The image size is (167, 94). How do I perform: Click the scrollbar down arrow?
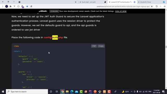pyautogui.click(x=166, y=88)
